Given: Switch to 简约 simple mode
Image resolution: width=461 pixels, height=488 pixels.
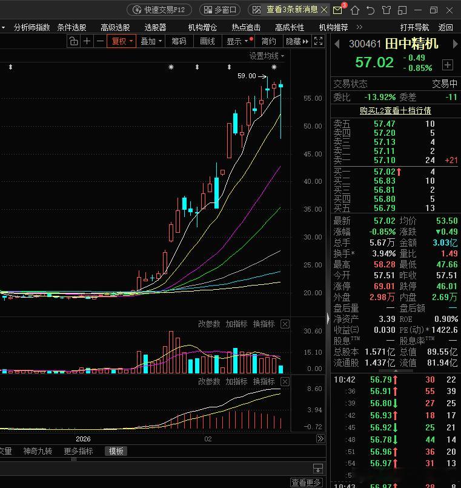Looking at the screenshot, I should [269, 41].
